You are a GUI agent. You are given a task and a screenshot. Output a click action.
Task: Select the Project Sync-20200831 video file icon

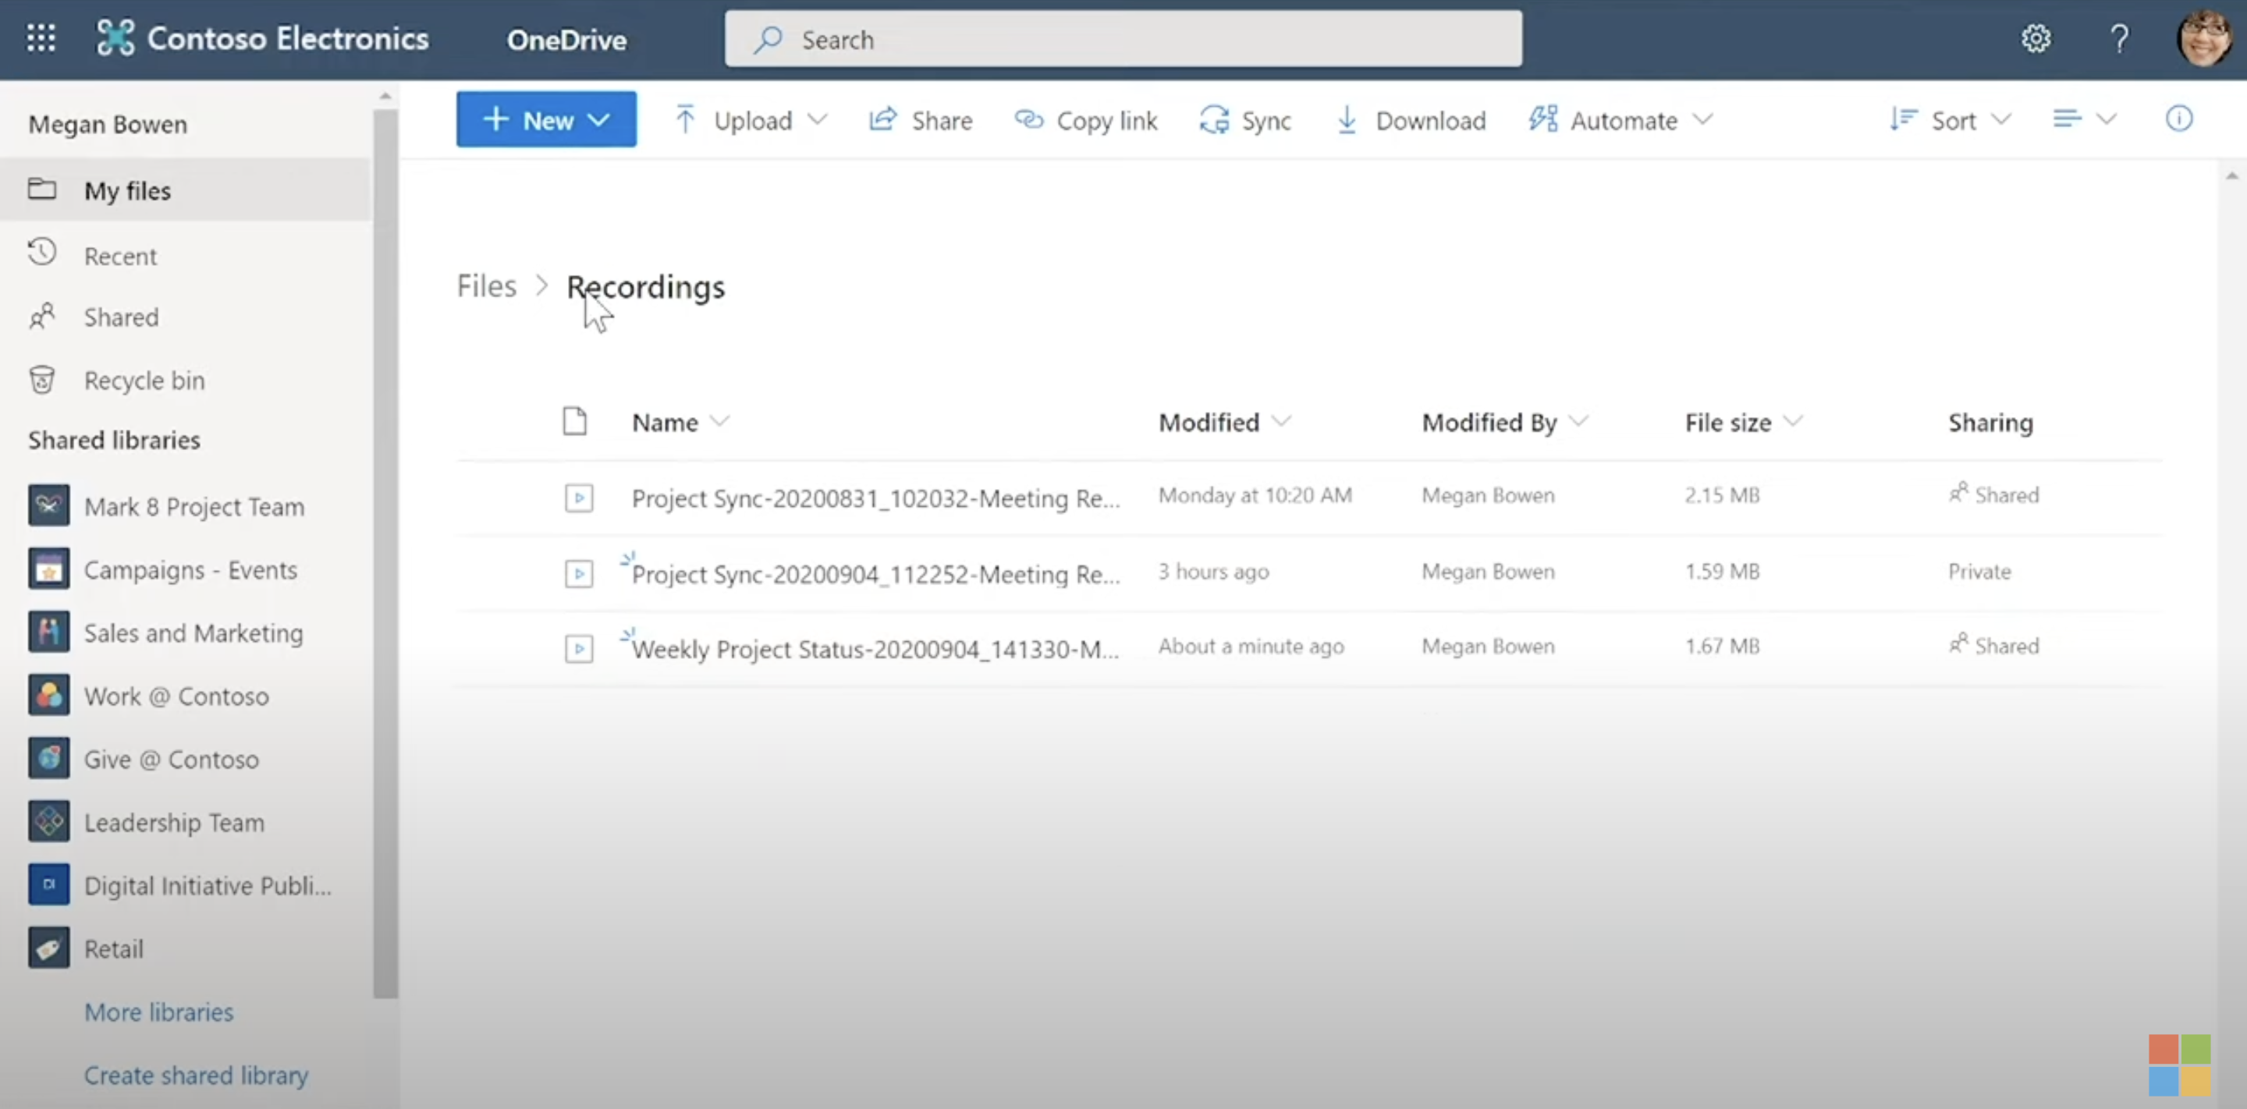(578, 498)
